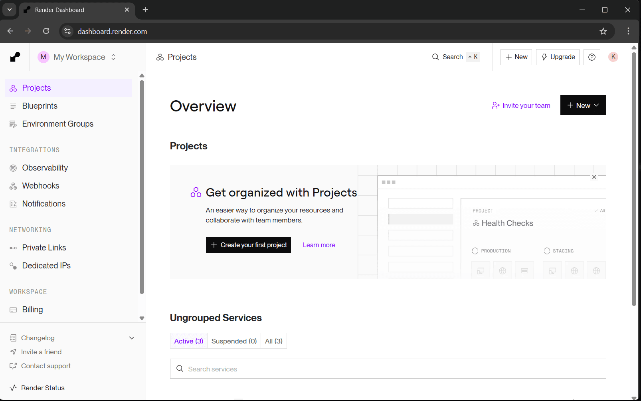Dismiss the Get organized with Projects banner
The image size is (641, 401).
pos(594,177)
